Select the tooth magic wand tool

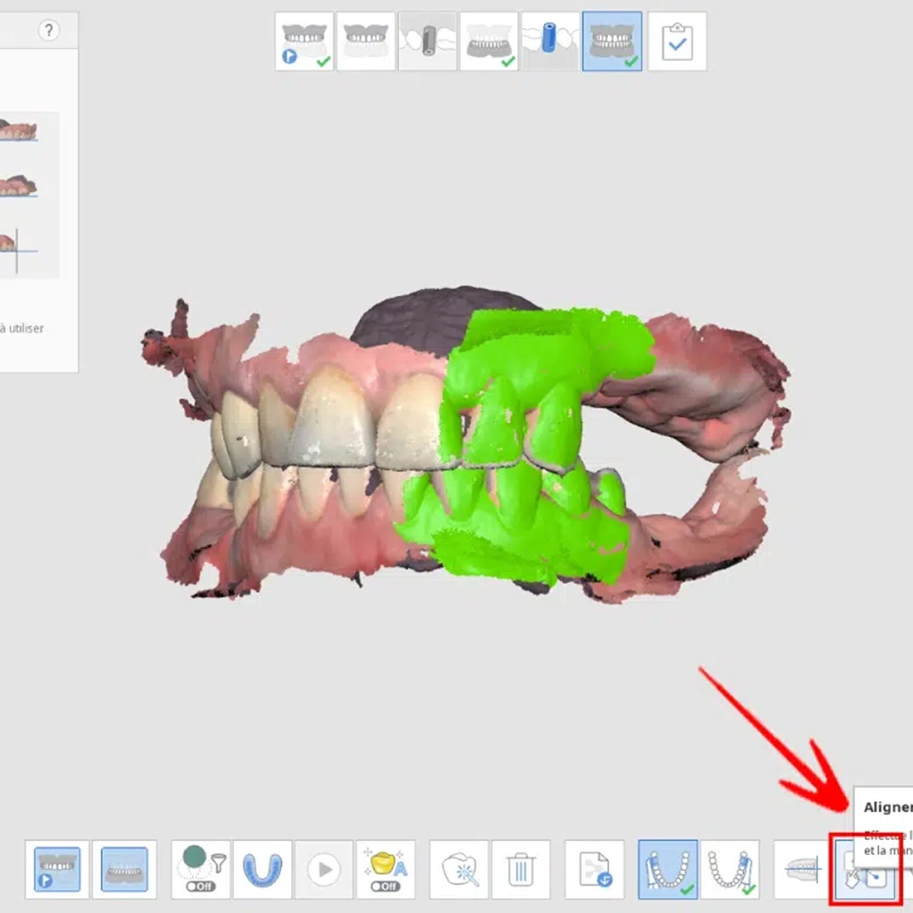pyautogui.click(x=460, y=869)
